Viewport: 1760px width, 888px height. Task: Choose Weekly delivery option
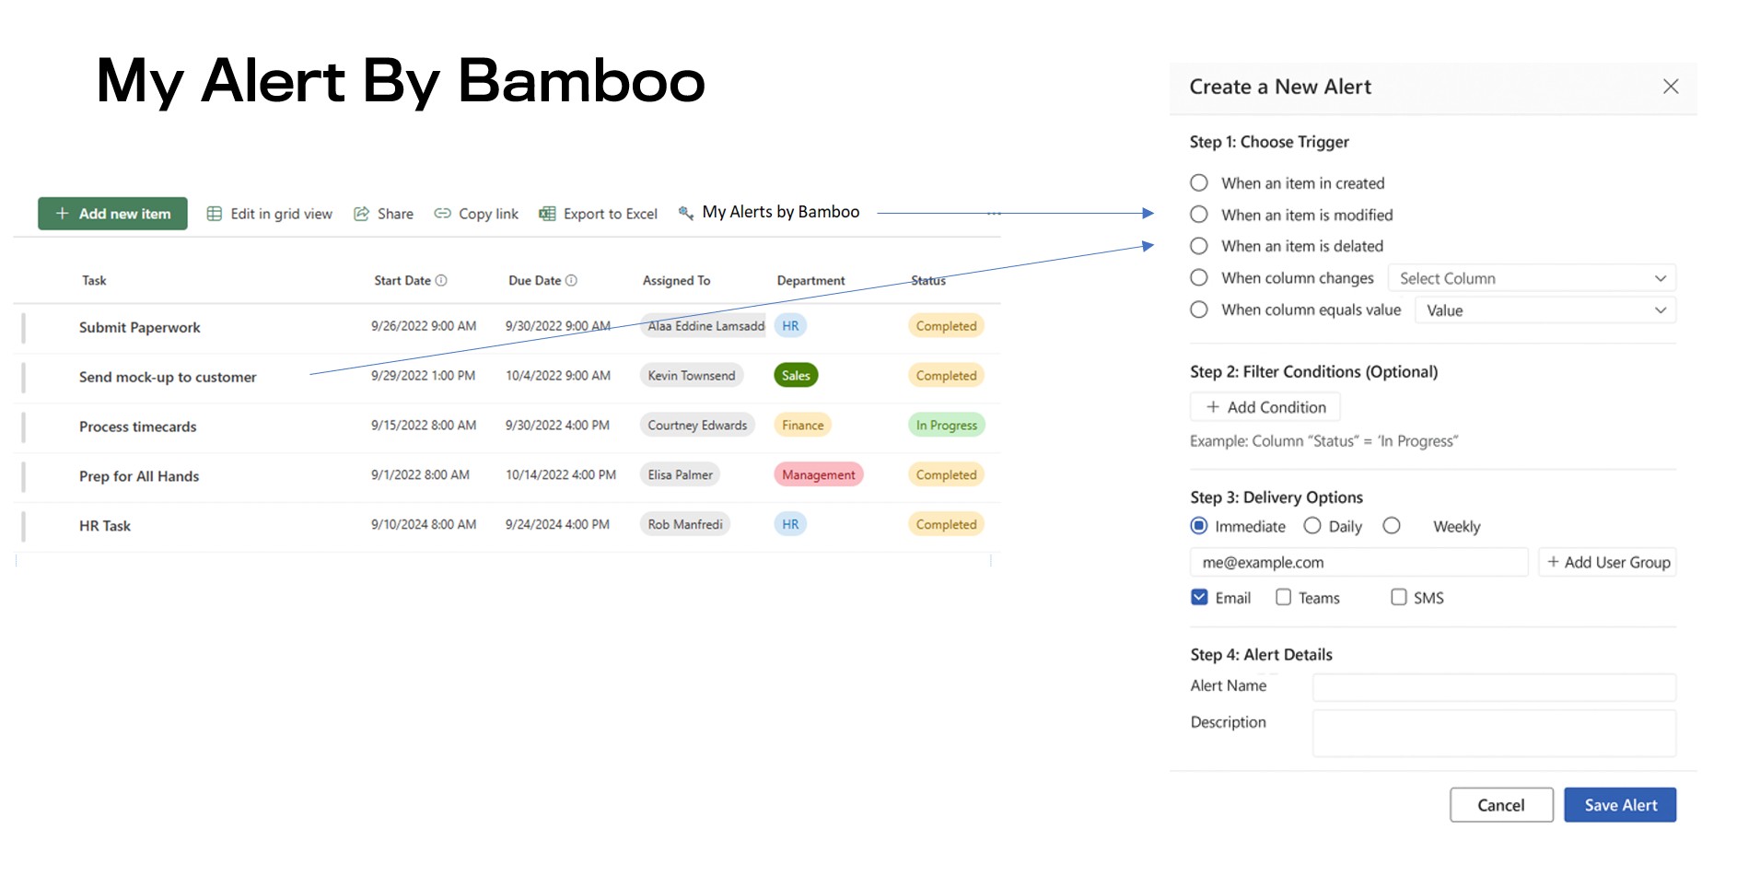click(x=1392, y=526)
